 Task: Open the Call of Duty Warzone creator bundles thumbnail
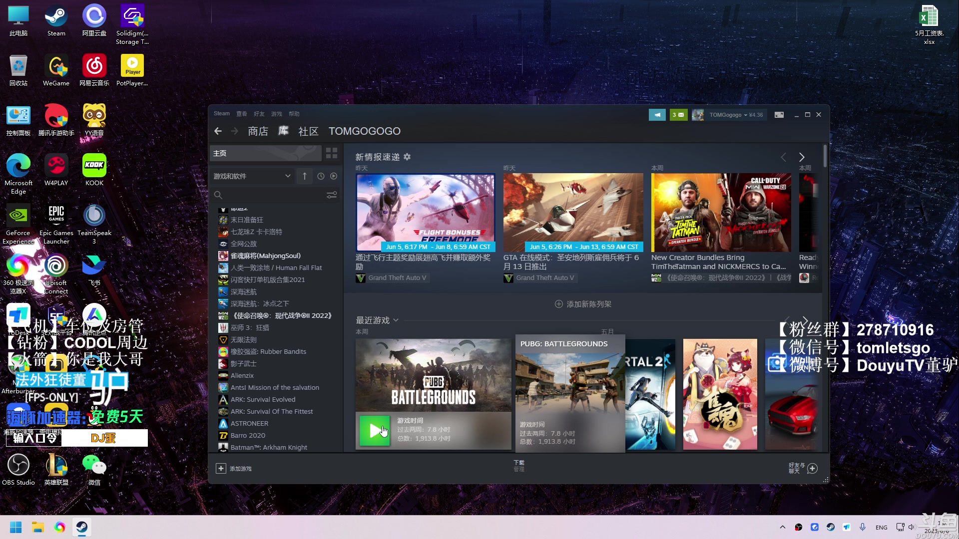(x=721, y=213)
